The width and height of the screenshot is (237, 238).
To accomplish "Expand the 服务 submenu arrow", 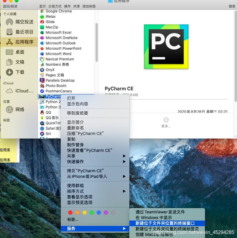I will pos(124,229).
